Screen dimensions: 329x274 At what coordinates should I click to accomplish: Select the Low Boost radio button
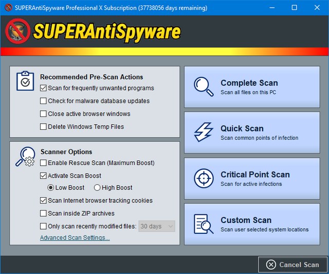pyautogui.click(x=51, y=188)
